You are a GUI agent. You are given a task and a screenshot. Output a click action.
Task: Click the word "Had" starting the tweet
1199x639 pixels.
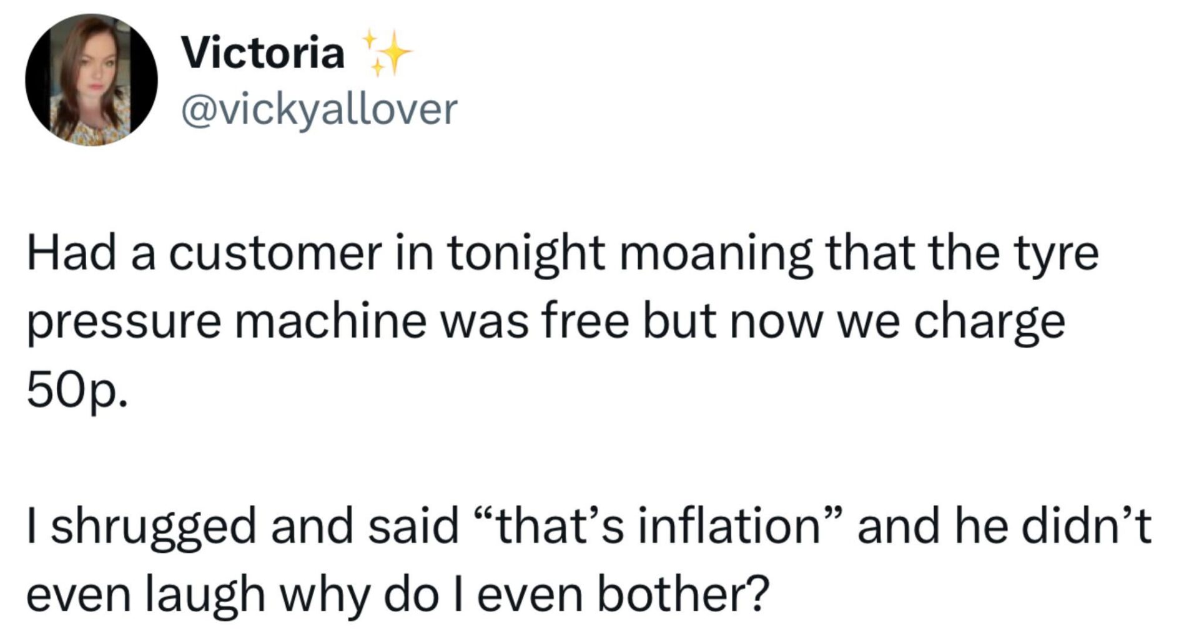[x=72, y=255]
